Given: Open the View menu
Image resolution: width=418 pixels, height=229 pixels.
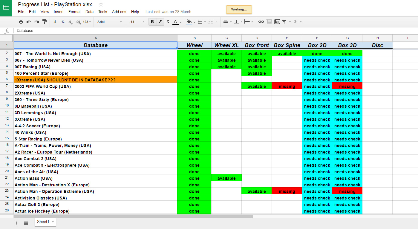Looking at the screenshot, I should pyautogui.click(x=45, y=12).
